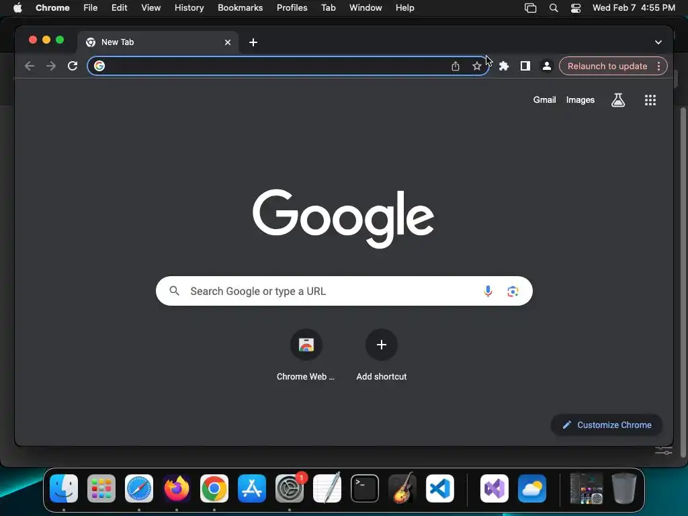The image size is (688, 516).
Task: Select the New Tab tab
Action: tap(159, 42)
